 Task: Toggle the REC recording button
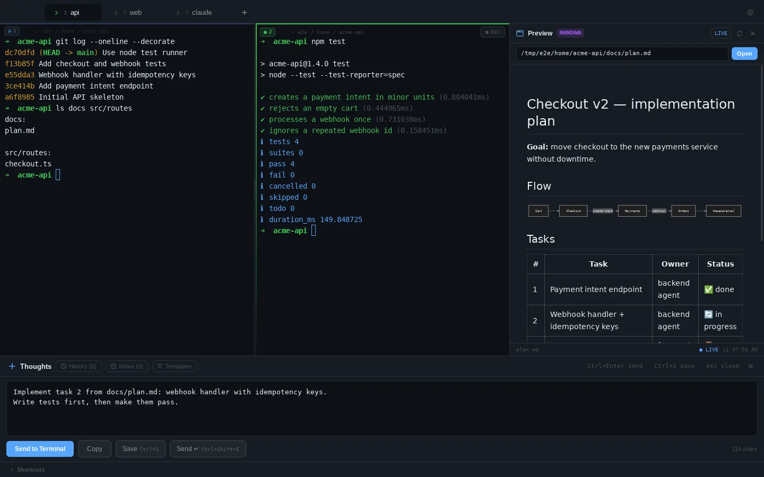click(x=493, y=32)
